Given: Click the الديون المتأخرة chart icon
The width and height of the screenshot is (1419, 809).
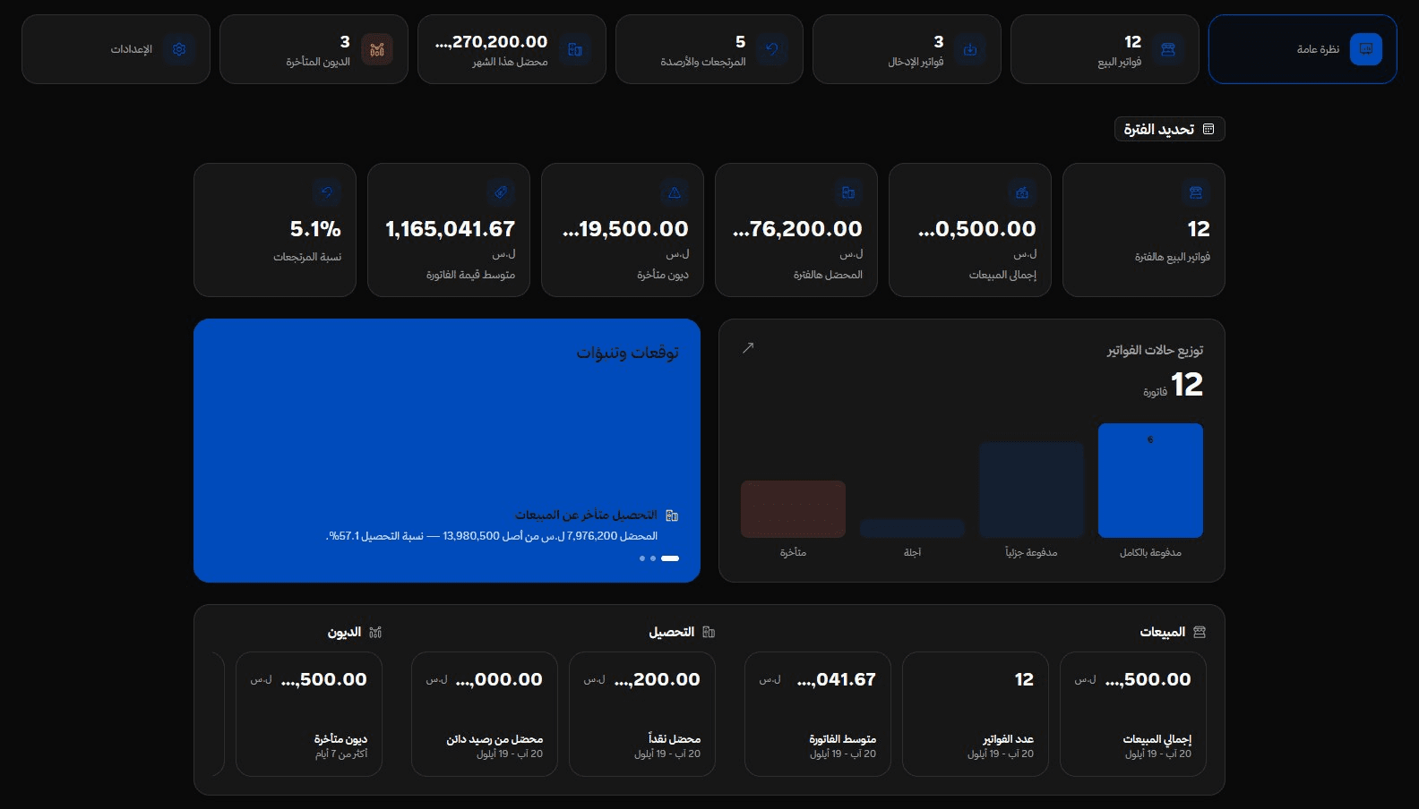Looking at the screenshot, I should pyautogui.click(x=377, y=49).
